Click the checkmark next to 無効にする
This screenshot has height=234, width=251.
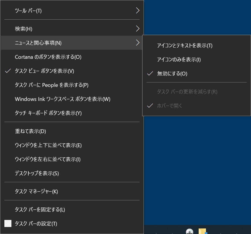pos(150,73)
